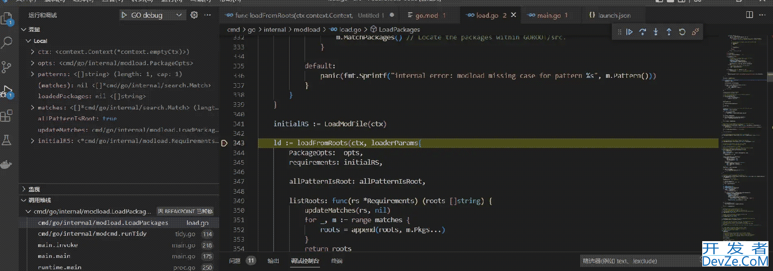
Task: Switch to func loadFromRoots Untitled tab
Action: (x=310, y=15)
